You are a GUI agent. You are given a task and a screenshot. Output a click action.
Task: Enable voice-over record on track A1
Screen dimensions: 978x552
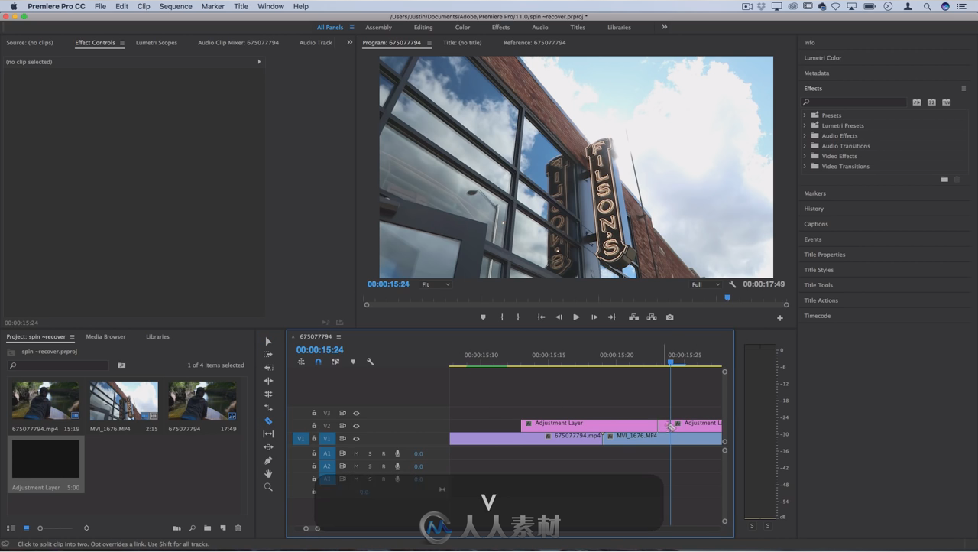(397, 454)
